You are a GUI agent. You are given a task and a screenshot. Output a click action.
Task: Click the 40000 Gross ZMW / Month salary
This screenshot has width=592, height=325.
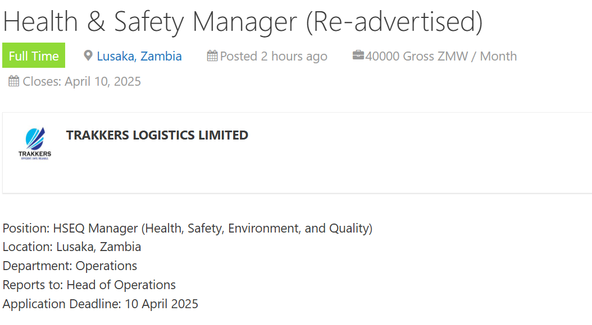pos(441,56)
